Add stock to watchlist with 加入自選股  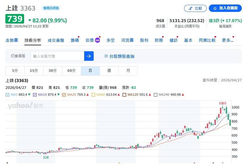point(225,8)
